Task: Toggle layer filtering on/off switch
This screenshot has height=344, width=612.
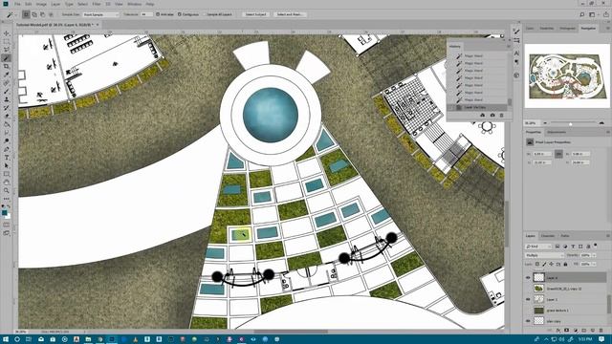Action: pos(596,246)
